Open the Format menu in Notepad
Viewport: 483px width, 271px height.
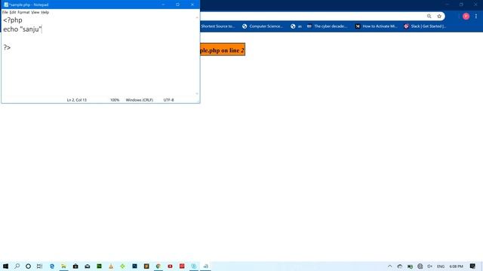coord(23,12)
